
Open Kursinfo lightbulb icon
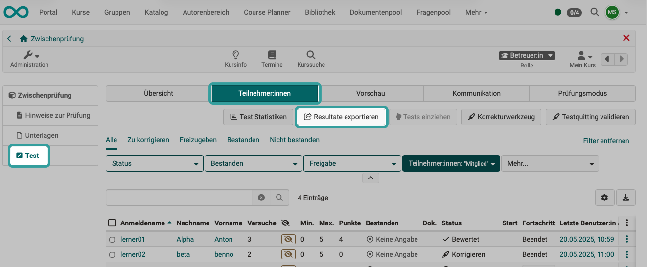tap(235, 59)
